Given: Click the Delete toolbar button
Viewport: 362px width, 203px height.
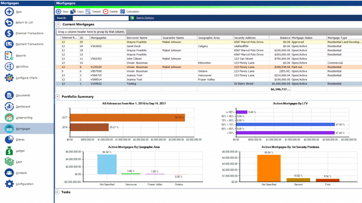Looking at the screenshot, I should tap(110, 11).
